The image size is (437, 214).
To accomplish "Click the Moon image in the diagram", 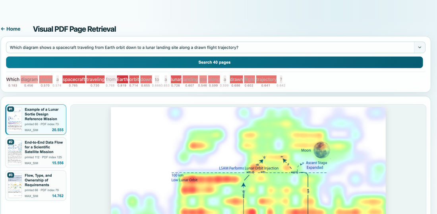I will click(x=322, y=150).
